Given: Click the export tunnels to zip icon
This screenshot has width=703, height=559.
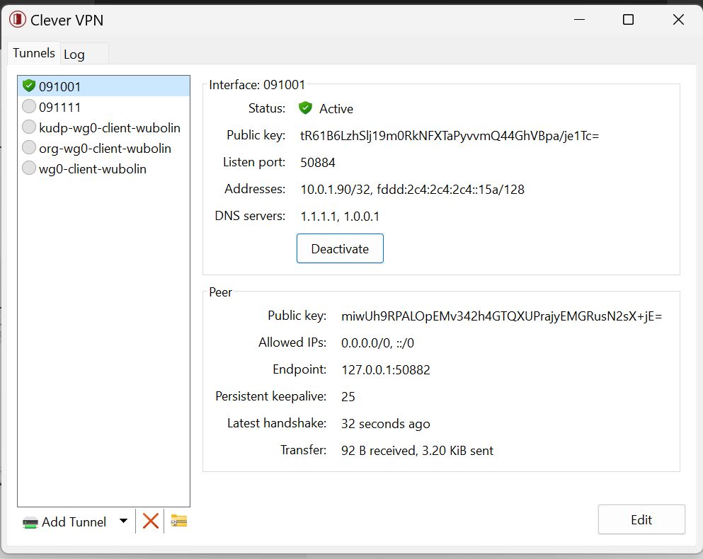Looking at the screenshot, I should click(x=178, y=521).
